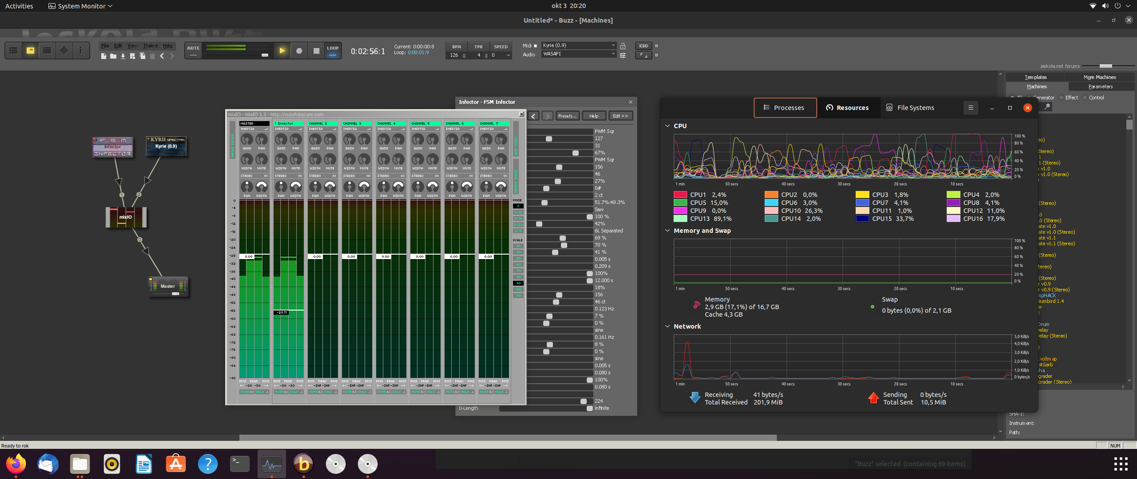Open the pattern editor view icon in Buzz toolbar

(14, 51)
